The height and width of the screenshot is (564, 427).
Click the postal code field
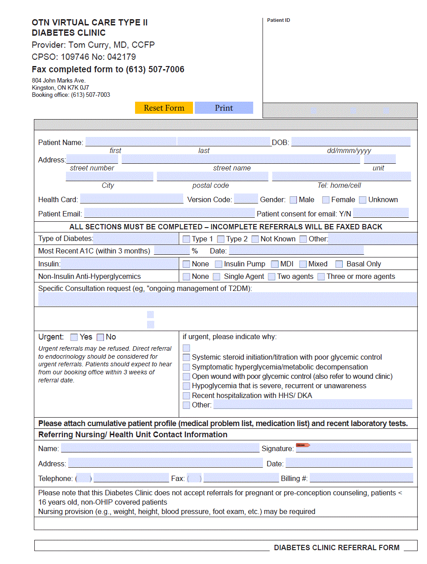[x=213, y=177]
